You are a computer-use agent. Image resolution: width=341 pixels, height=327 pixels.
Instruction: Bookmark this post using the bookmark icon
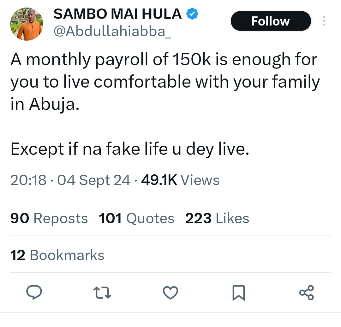(x=238, y=293)
